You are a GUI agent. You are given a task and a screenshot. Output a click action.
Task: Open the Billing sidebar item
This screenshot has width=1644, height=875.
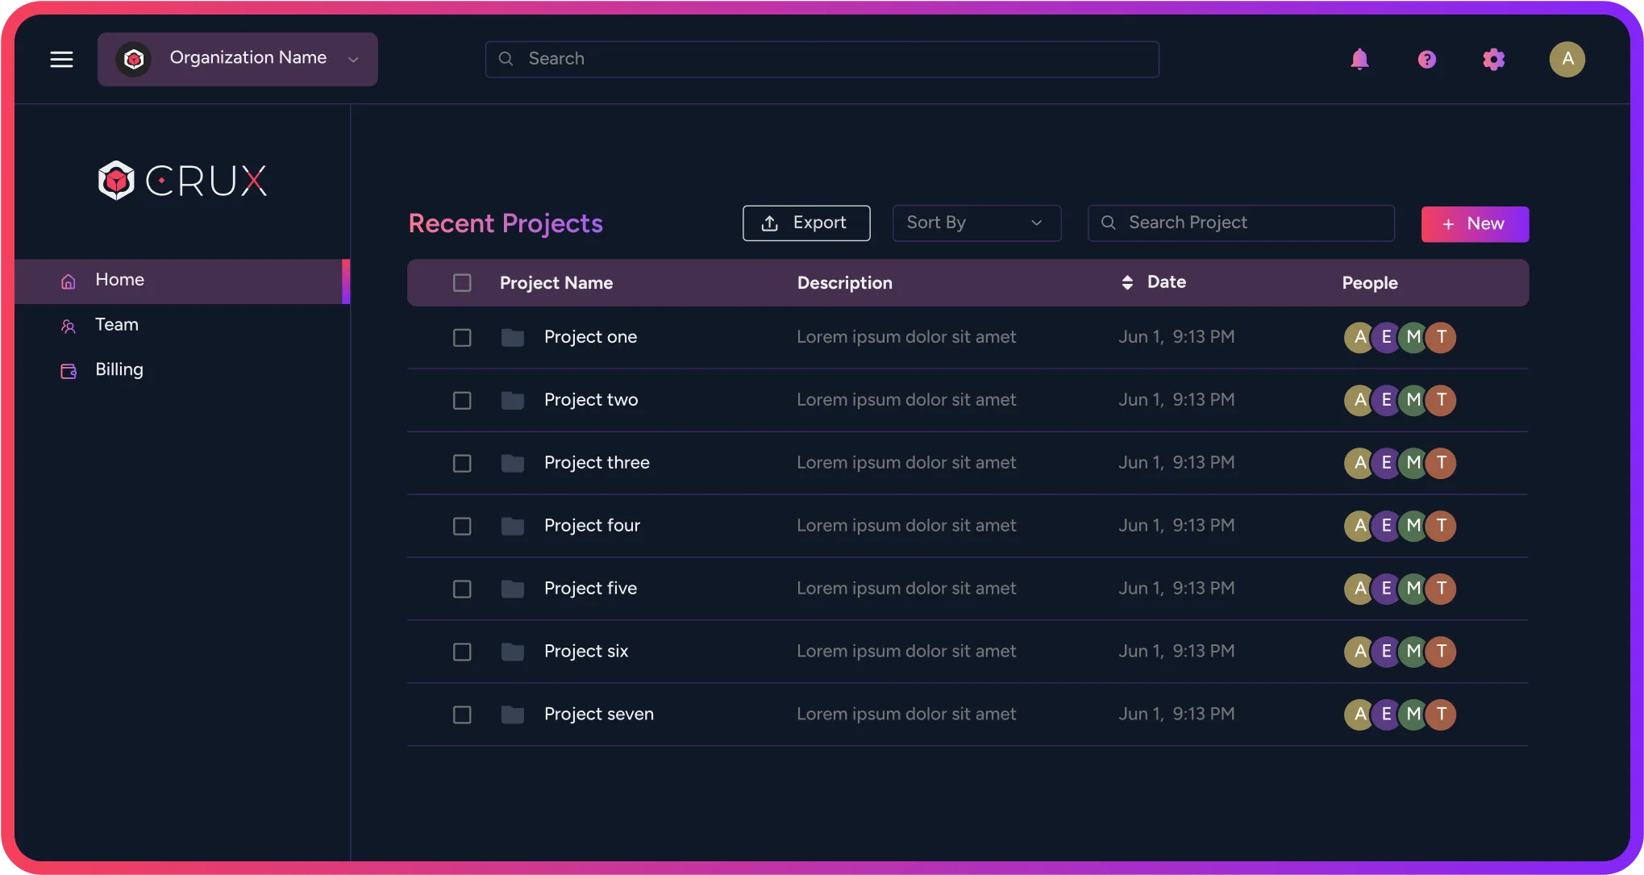click(119, 370)
